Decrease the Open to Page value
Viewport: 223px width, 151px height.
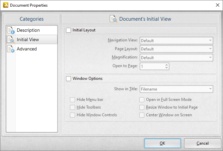tap(166, 68)
